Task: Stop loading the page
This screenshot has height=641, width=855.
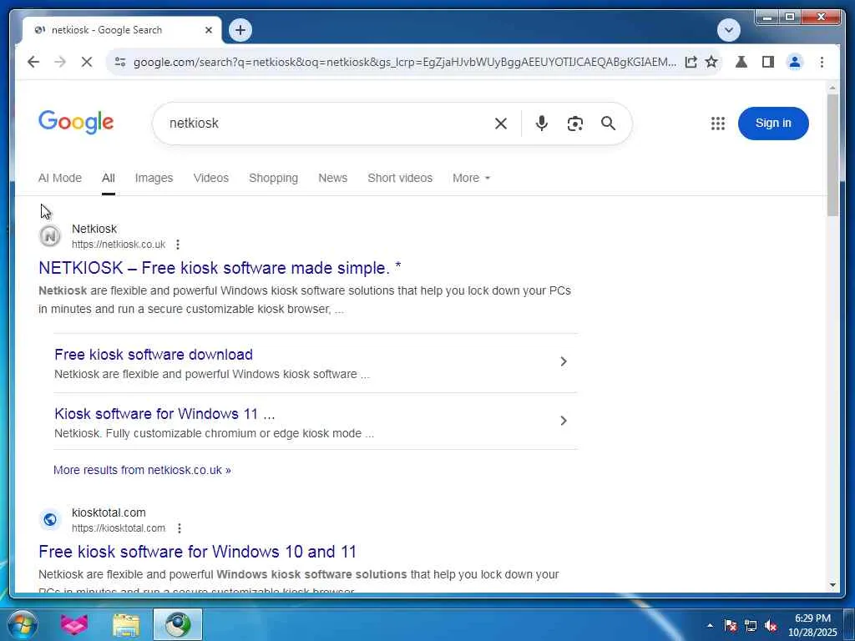Action: click(87, 62)
